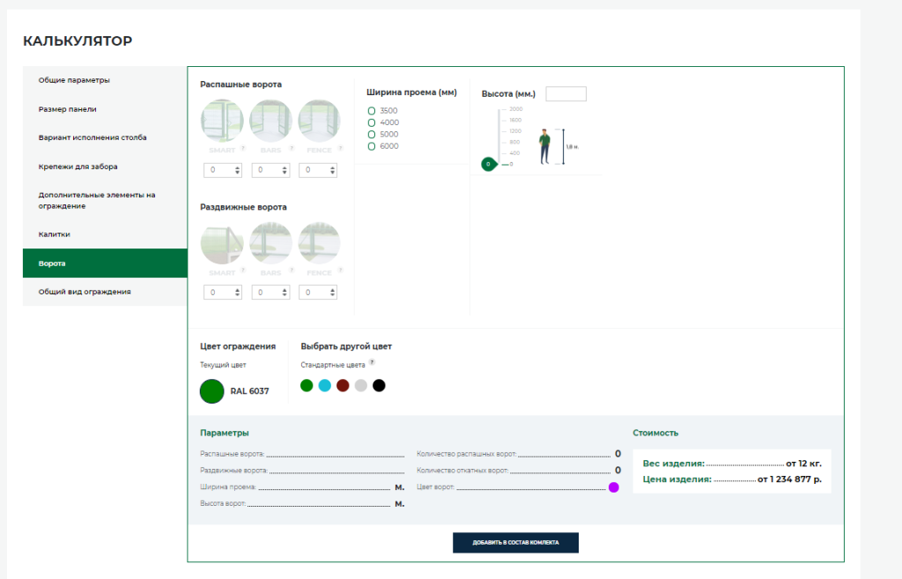
Task: Click quantity stepper under swing gate SMART
Action: tap(222, 170)
